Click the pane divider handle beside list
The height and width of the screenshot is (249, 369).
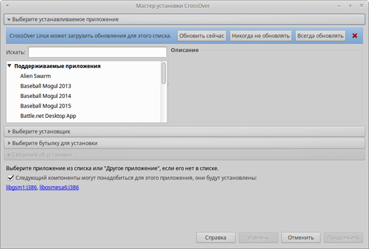(168, 84)
